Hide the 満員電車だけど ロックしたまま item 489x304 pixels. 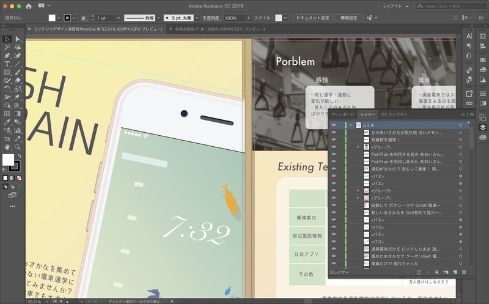point(334,249)
